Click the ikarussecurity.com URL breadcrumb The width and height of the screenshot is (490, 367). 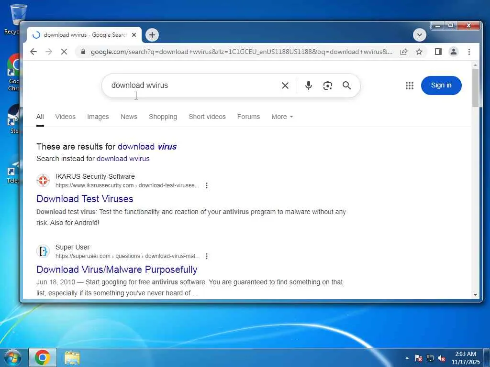(x=127, y=185)
